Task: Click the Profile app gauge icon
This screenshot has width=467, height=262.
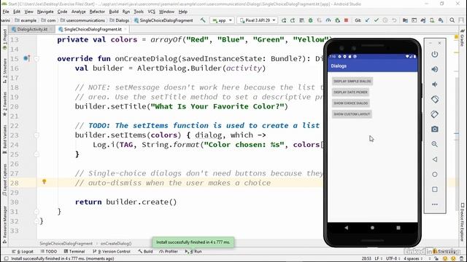Action: click(328, 20)
